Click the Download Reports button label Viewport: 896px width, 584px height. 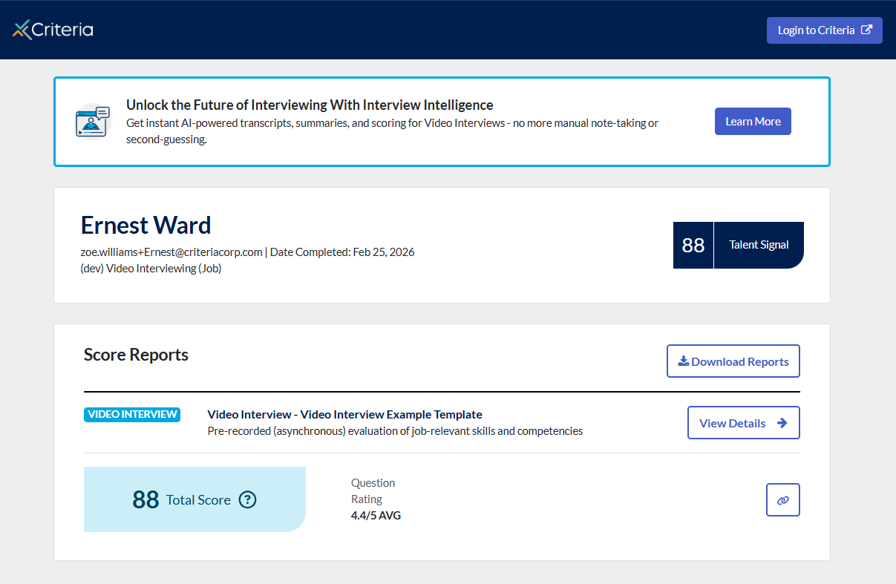point(739,361)
